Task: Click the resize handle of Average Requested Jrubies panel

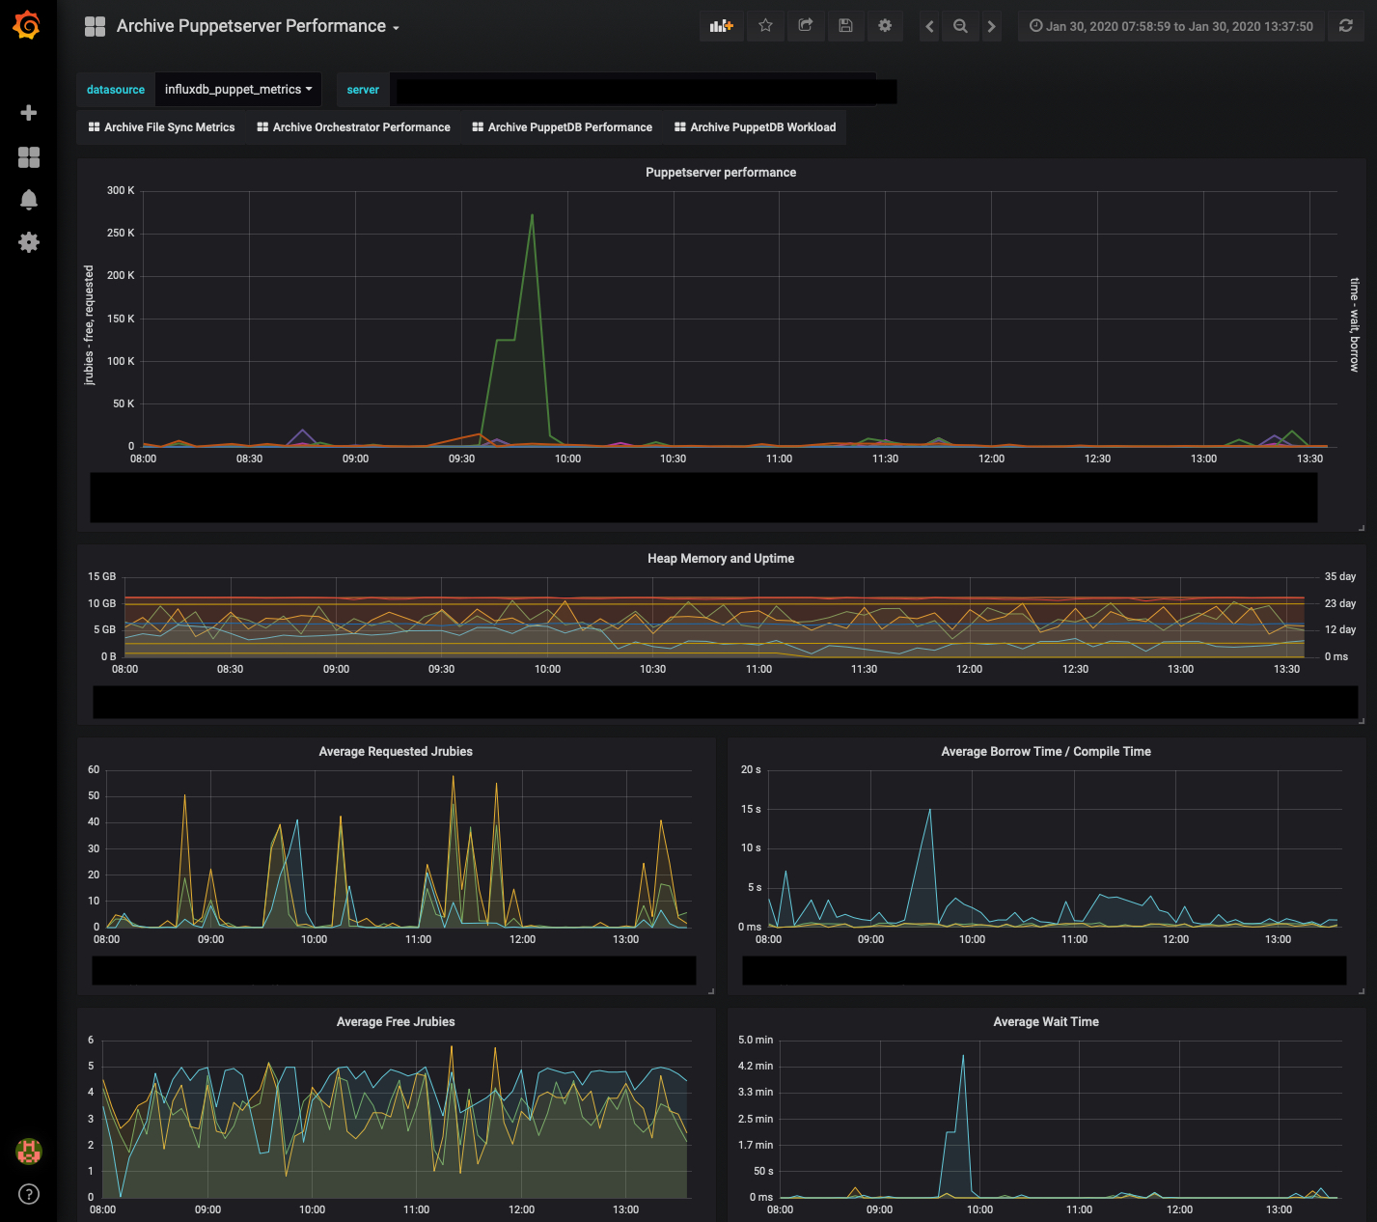Action: point(710,990)
